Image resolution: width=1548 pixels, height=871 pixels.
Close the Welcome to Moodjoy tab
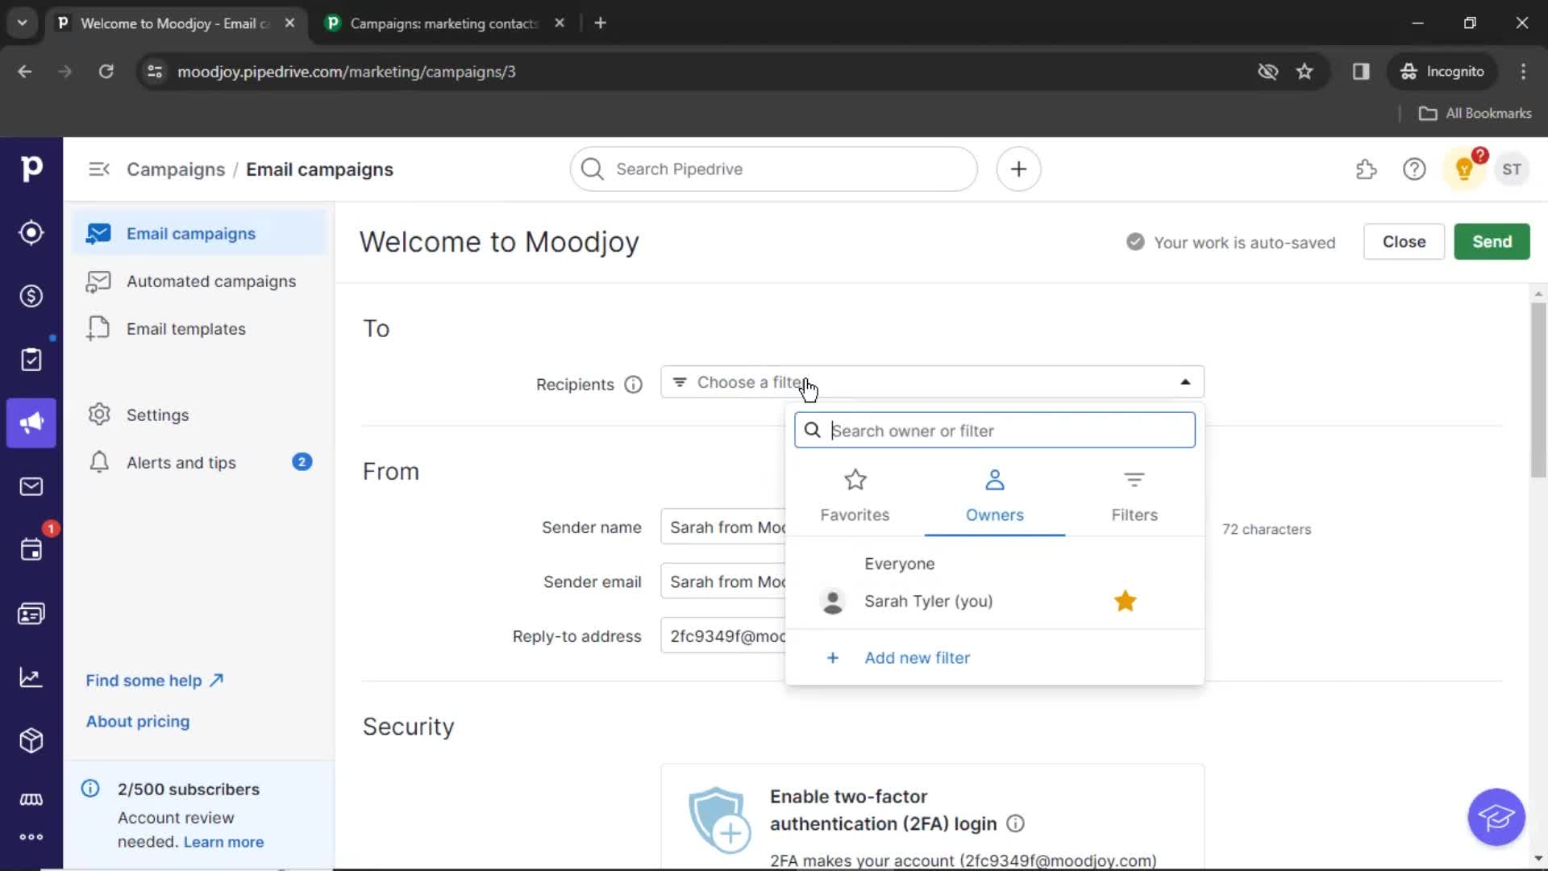click(x=289, y=23)
